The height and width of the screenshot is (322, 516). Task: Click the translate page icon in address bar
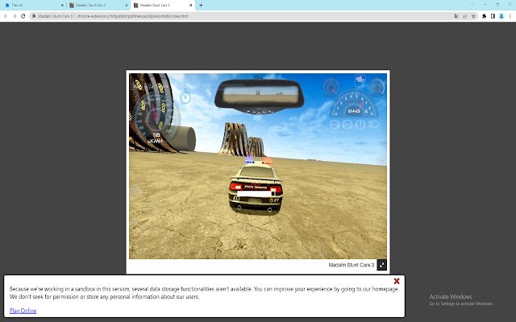tap(456, 16)
